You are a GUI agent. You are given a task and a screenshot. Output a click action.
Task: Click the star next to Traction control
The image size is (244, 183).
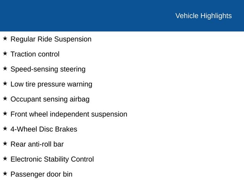[5, 53]
